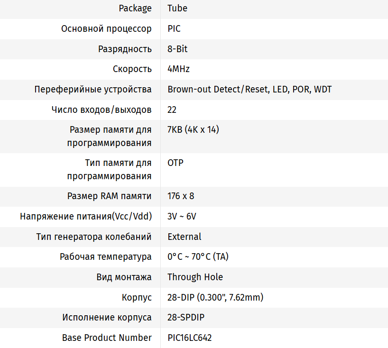Image resolution: width=388 pixels, height=348 pixels.
Task: Click the 'Through Hole' mounting value
Action: [195, 277]
